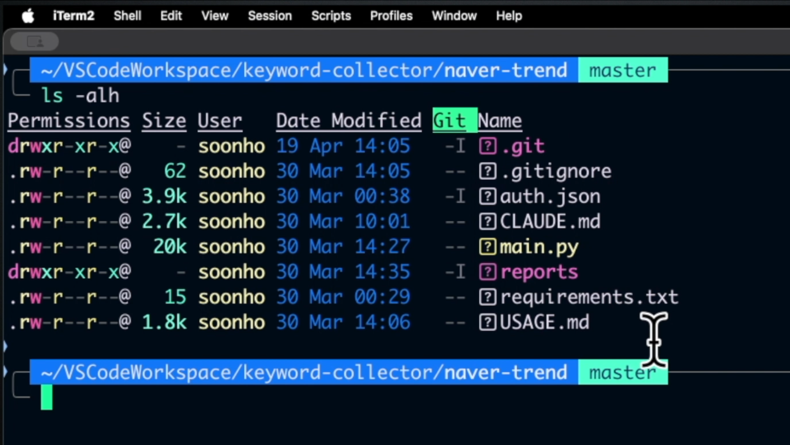790x445 pixels.
Task: Open the Apple menu
Action: point(28,16)
